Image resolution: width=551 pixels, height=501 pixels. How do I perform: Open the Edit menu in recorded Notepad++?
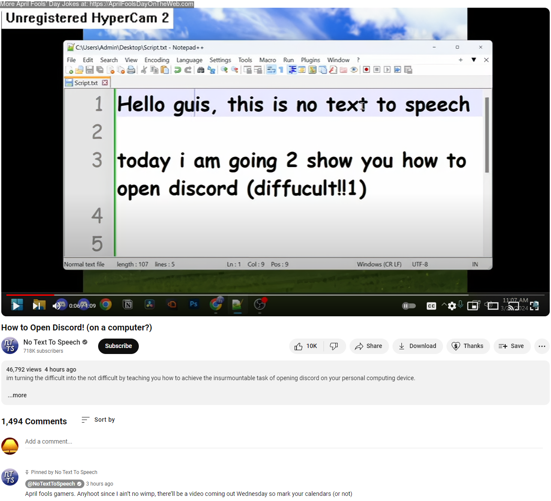pos(88,60)
